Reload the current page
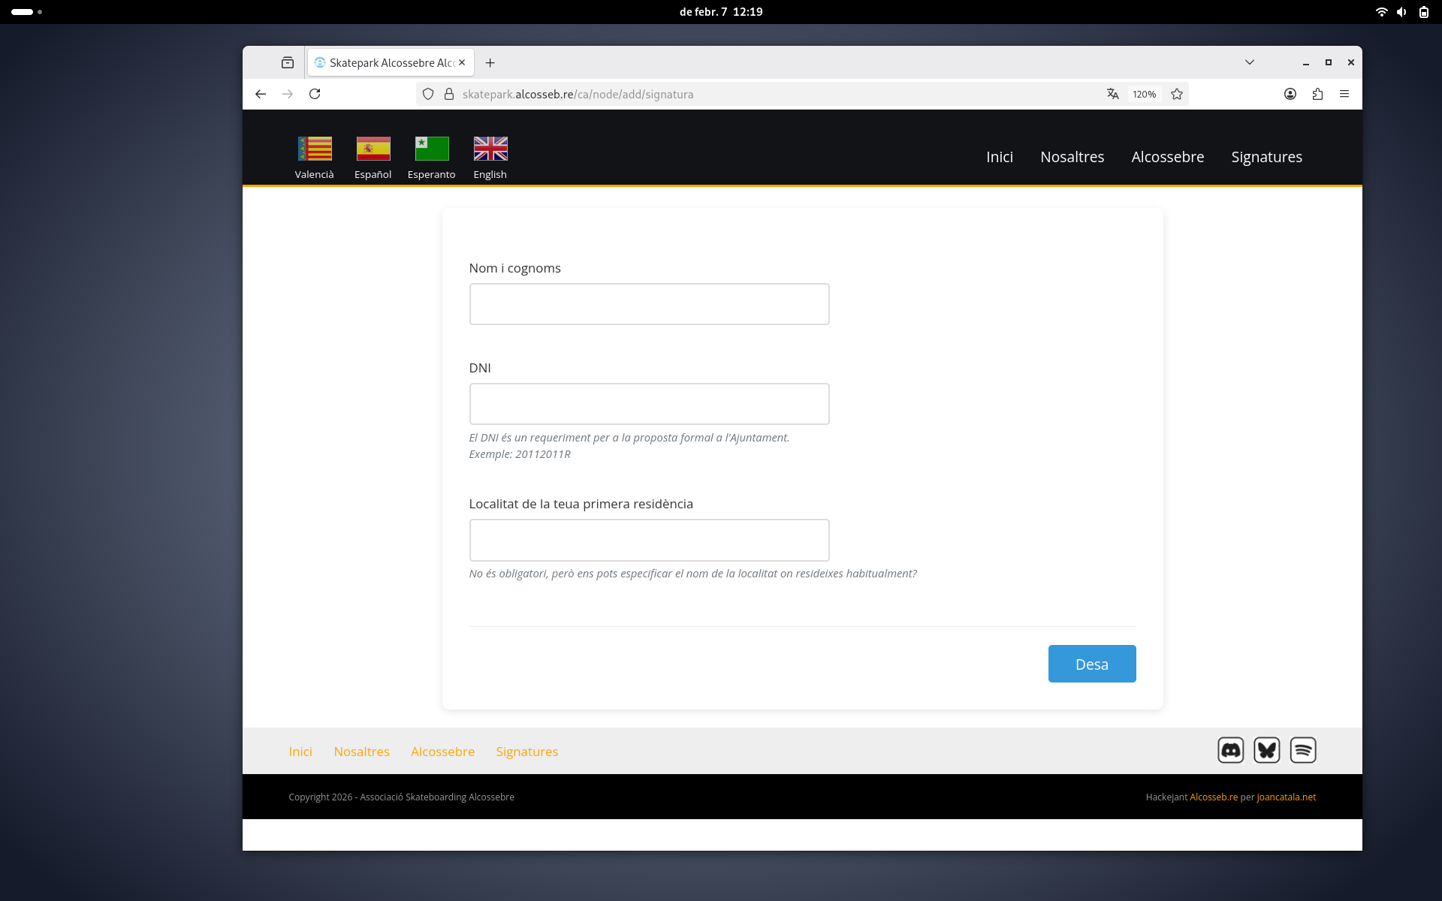The height and width of the screenshot is (901, 1442). point(315,94)
